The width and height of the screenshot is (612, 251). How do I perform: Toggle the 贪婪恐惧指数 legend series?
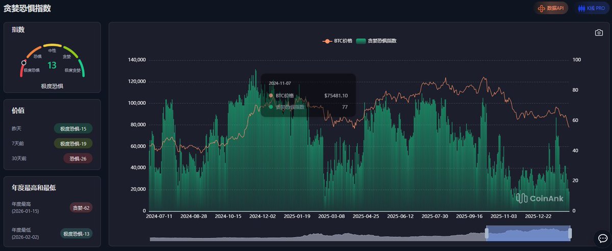376,41
